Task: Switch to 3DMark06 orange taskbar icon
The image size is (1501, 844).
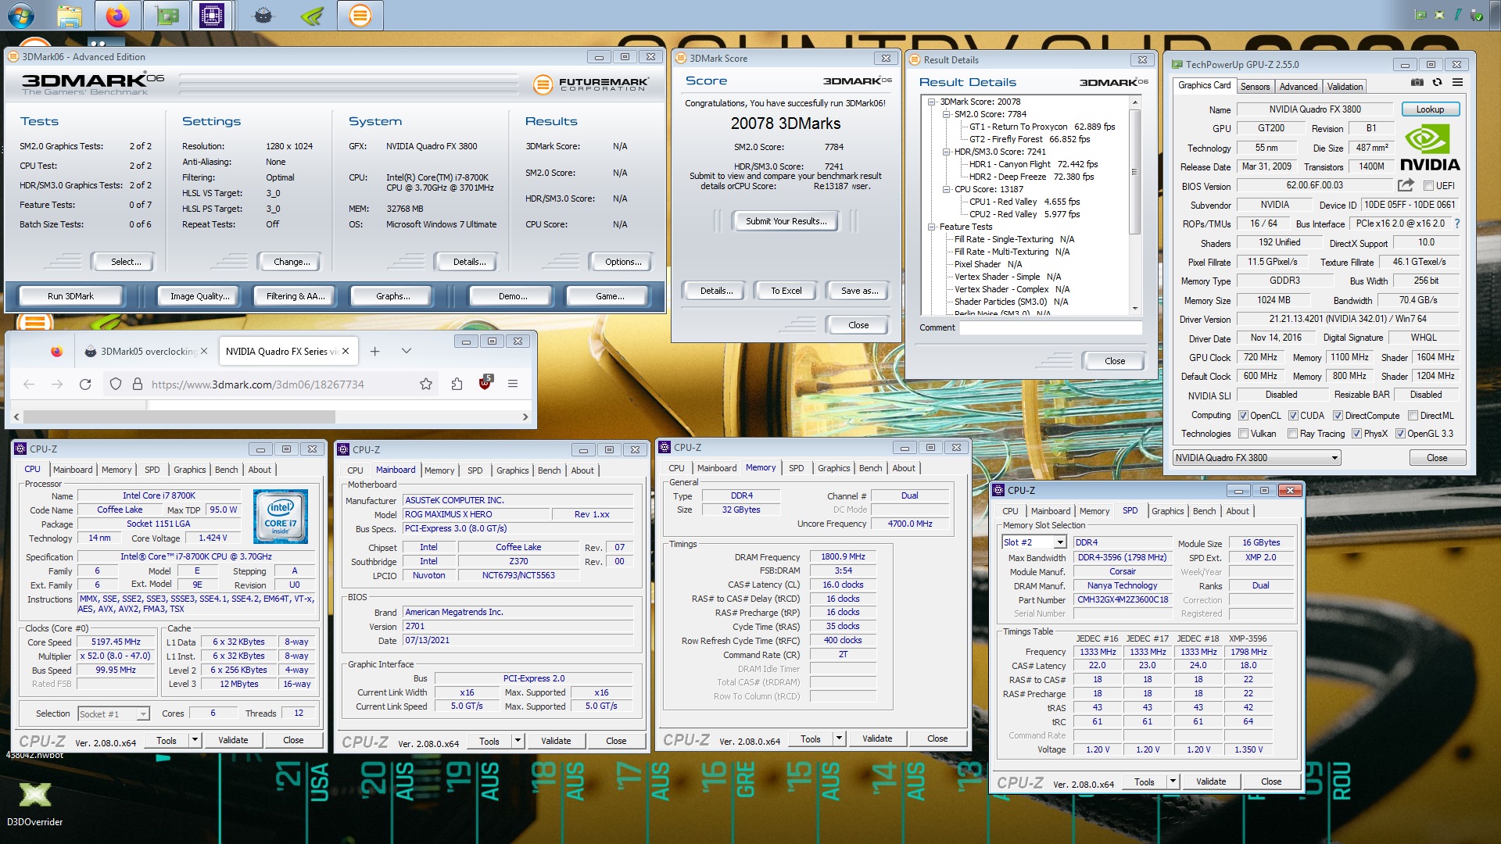Action: coord(360,15)
